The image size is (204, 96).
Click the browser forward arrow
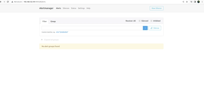pos(4,2)
